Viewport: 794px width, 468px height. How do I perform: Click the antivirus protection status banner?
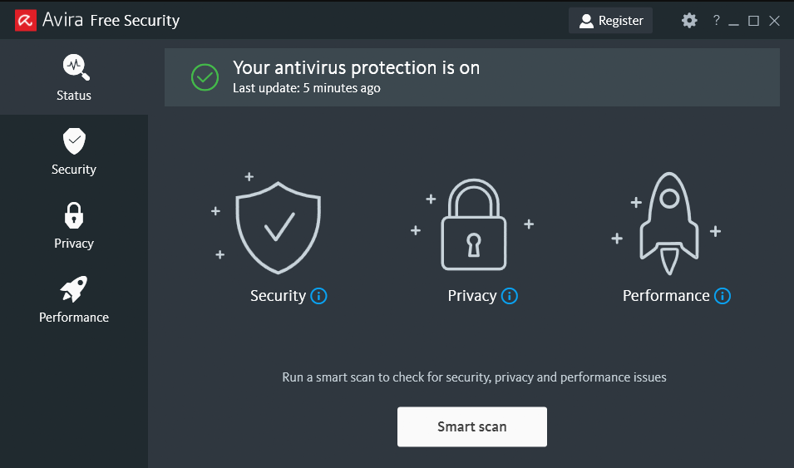(472, 77)
